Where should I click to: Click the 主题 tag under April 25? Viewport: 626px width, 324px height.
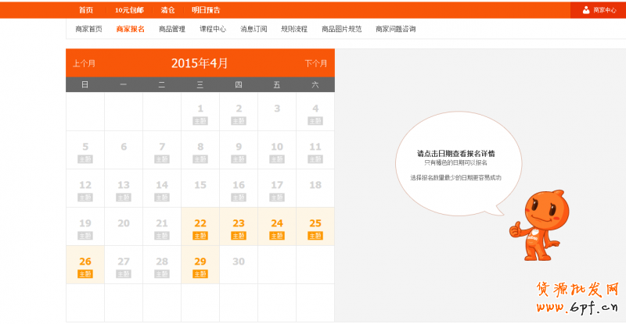coord(315,235)
